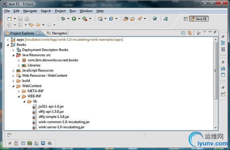The image size is (230, 150).
Task: Click the Properties icon in bottom trim
Action: (23, 143)
